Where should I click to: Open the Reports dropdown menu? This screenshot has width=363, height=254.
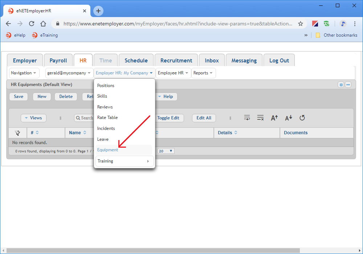pos(203,73)
